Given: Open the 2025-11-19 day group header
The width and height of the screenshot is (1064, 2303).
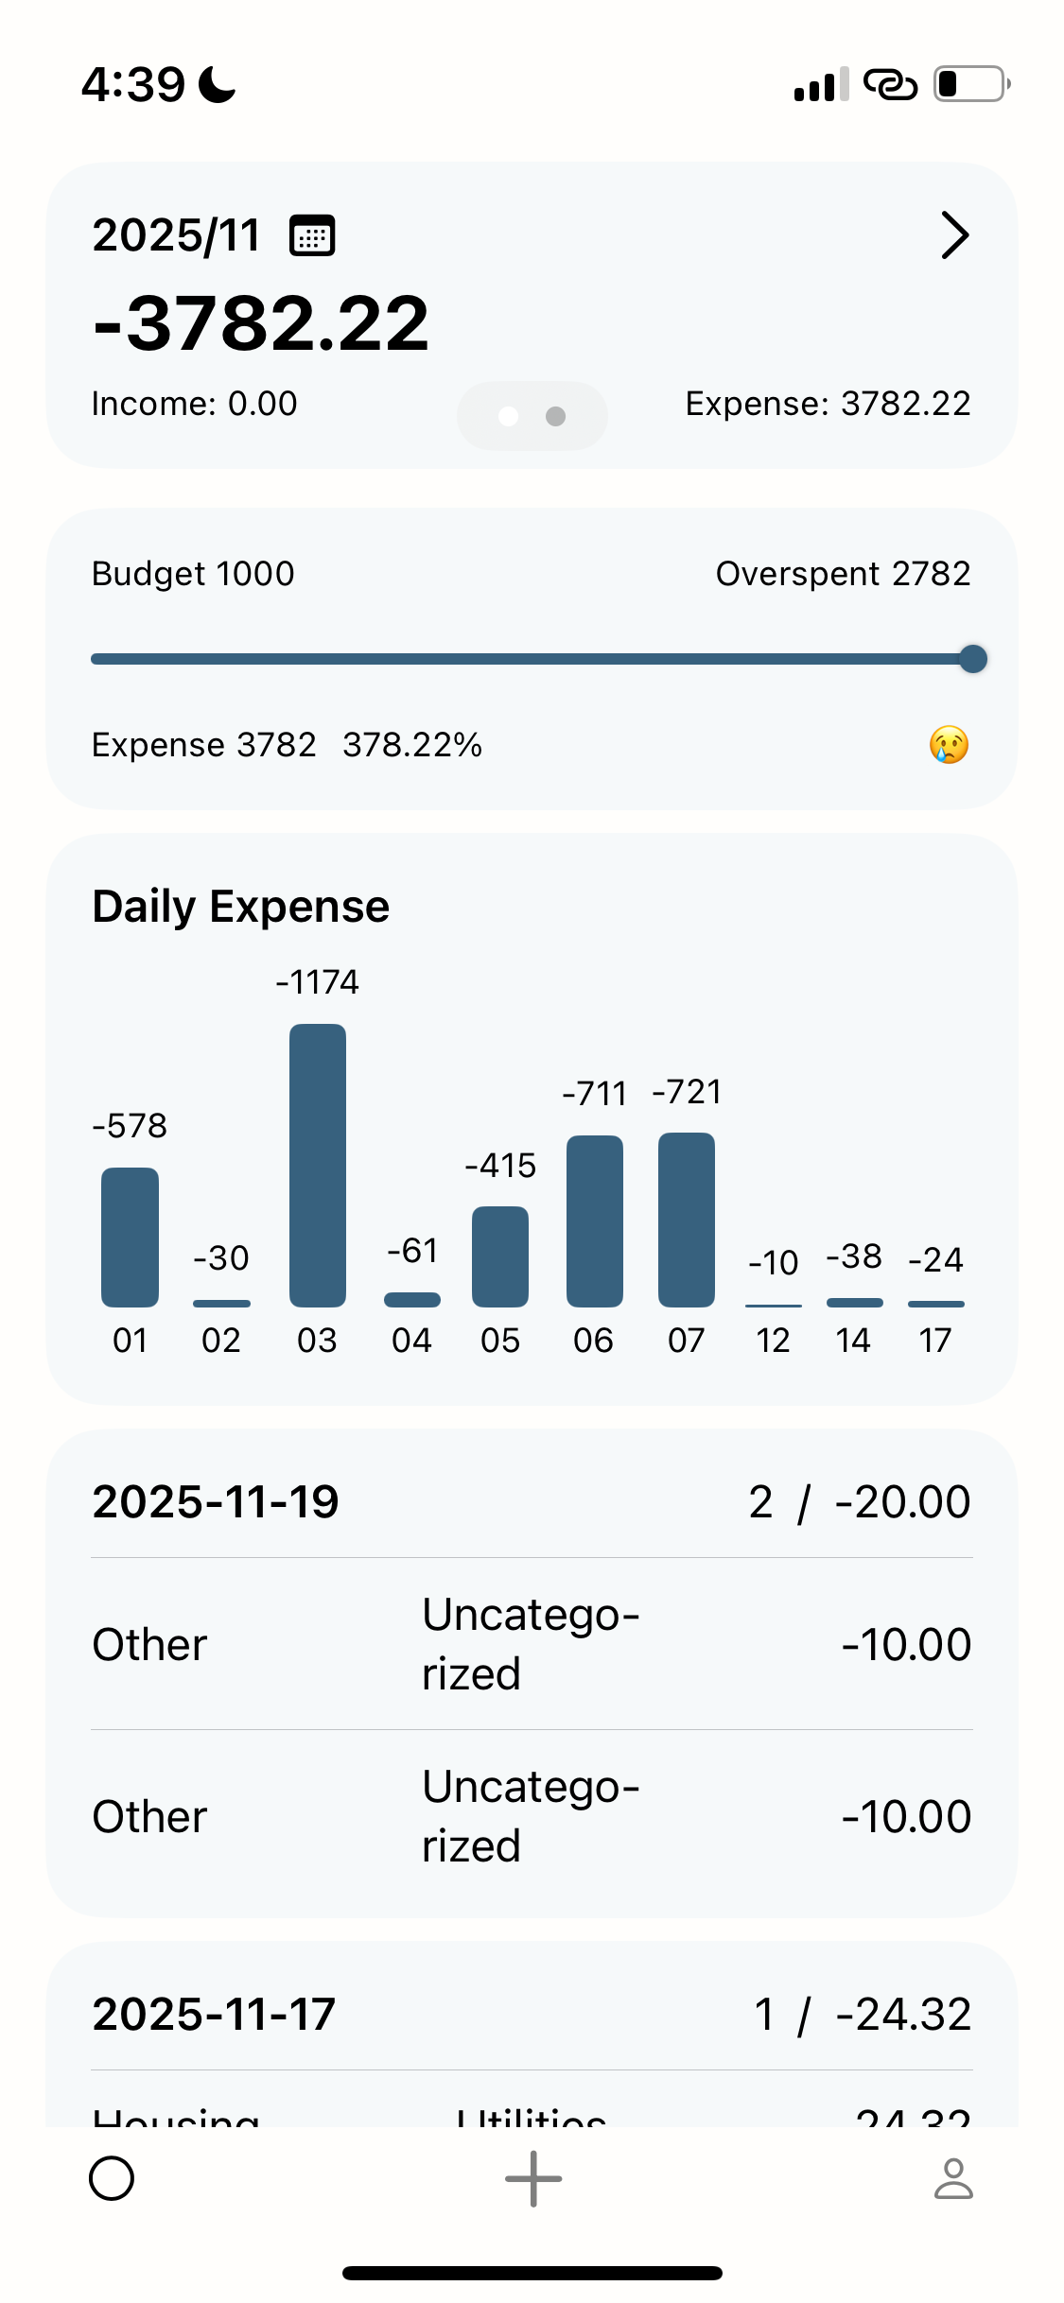Looking at the screenshot, I should point(532,1501).
